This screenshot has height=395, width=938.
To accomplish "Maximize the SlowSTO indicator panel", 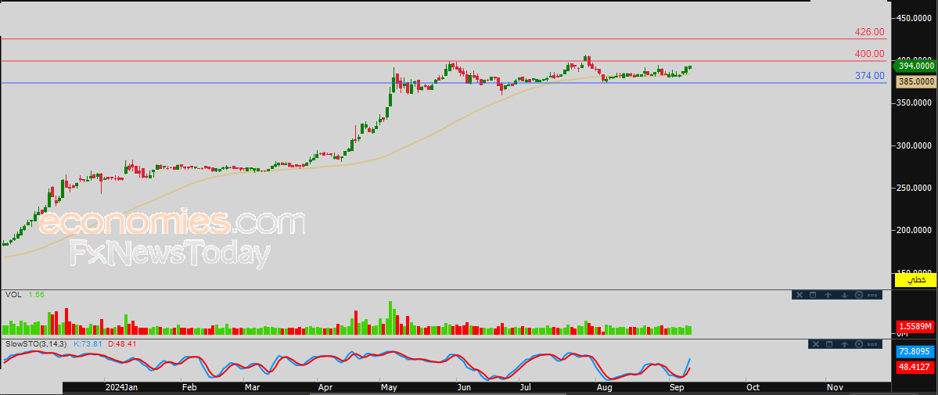I will click(x=829, y=344).
